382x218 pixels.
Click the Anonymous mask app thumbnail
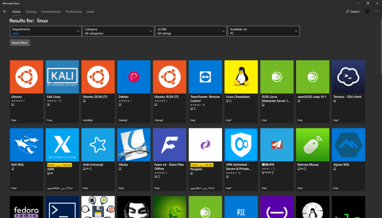point(134,207)
